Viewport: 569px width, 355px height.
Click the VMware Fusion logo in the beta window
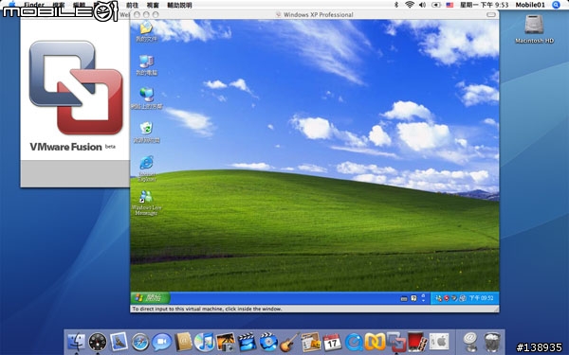76,87
